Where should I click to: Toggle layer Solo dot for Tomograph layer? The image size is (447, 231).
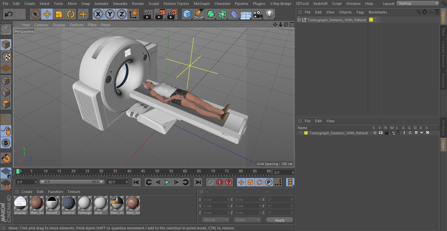375,133
